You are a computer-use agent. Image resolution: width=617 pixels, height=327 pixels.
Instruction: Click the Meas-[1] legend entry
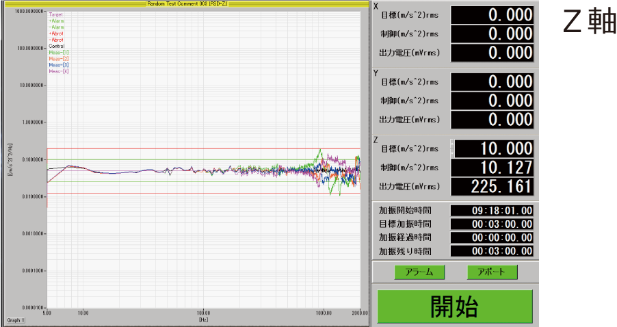point(59,53)
